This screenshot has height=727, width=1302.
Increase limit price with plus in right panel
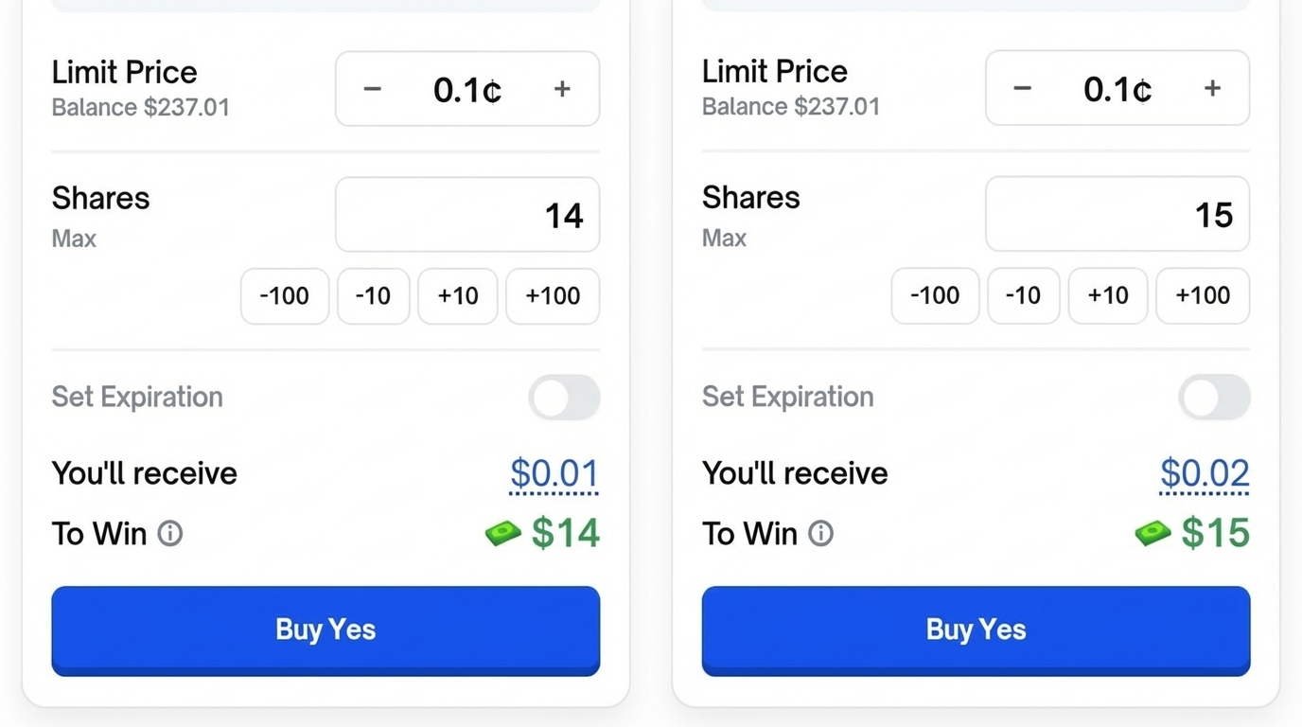[x=1212, y=89]
